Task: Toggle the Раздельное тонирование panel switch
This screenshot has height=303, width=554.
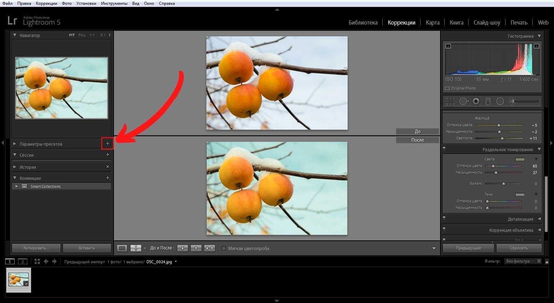Action: (x=444, y=149)
